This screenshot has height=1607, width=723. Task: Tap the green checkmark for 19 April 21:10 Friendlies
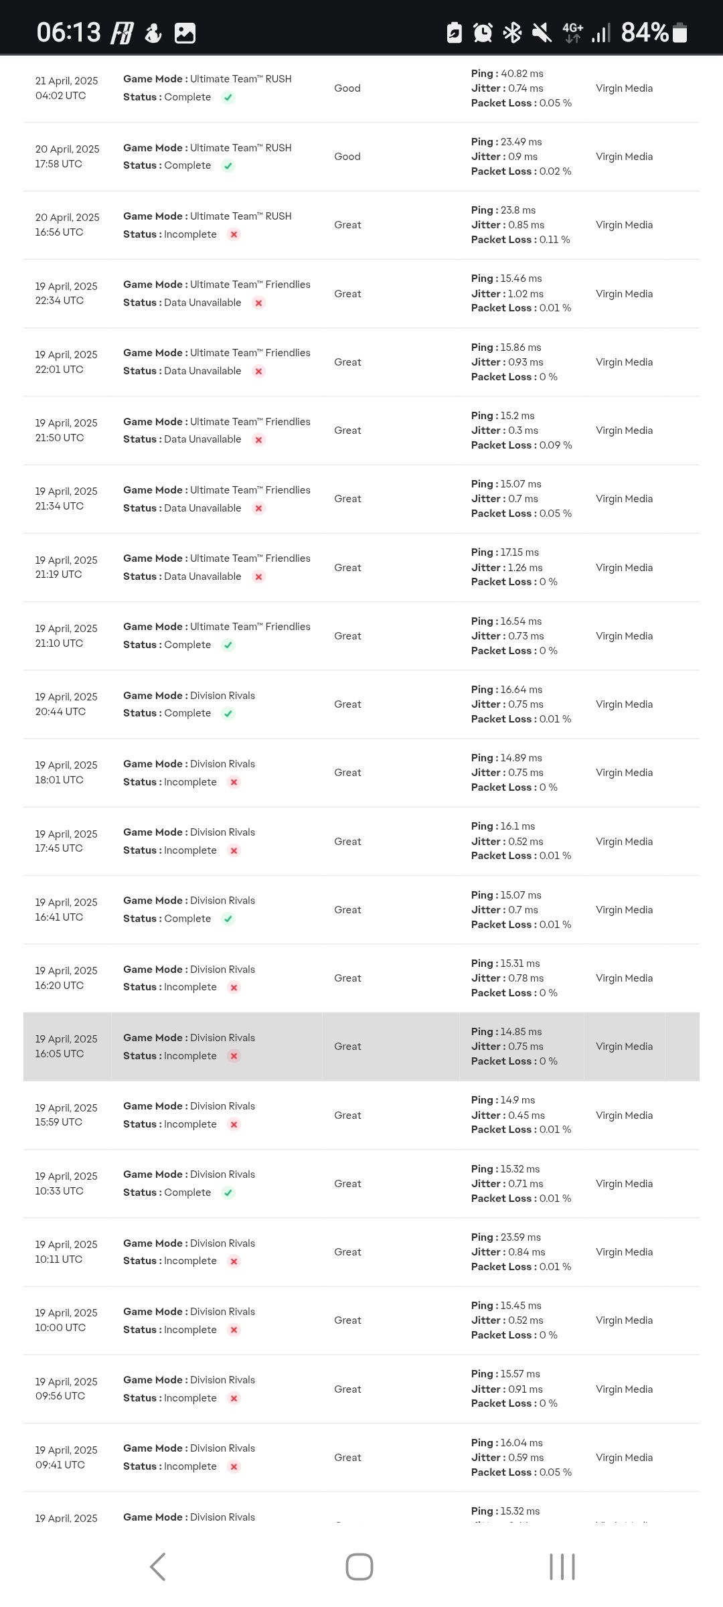coord(228,645)
